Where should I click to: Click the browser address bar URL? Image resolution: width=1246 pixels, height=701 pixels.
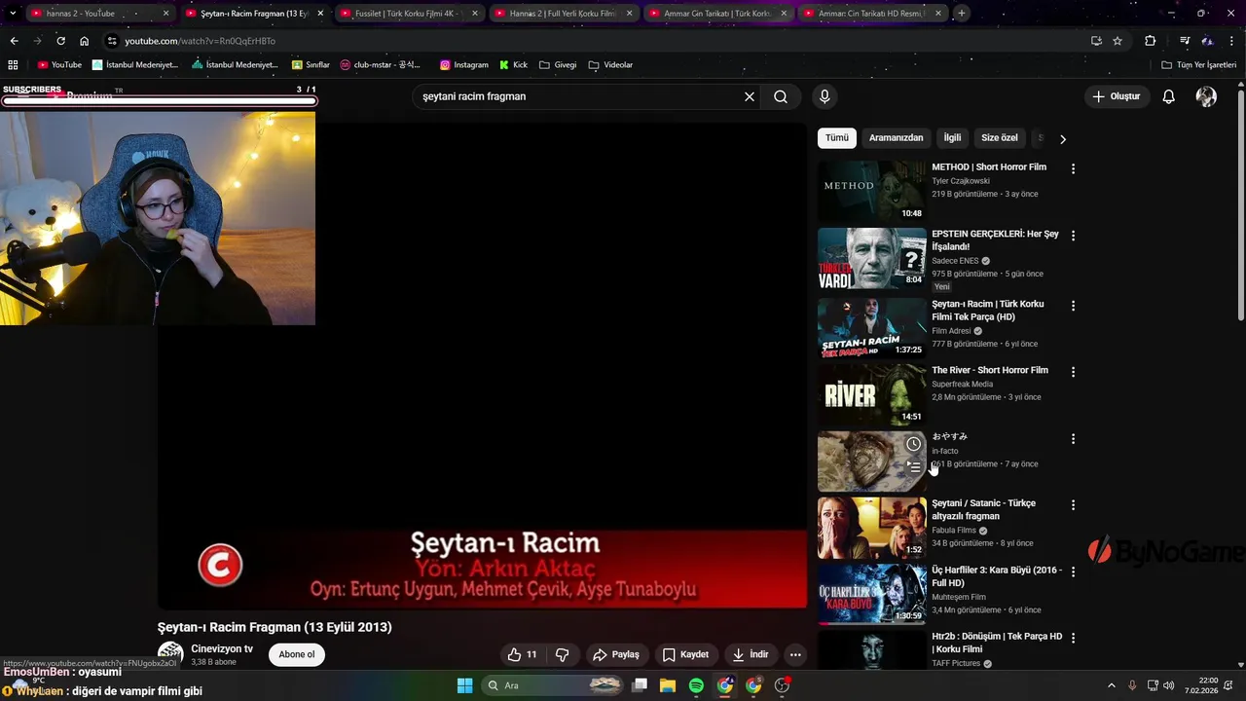coord(200,41)
